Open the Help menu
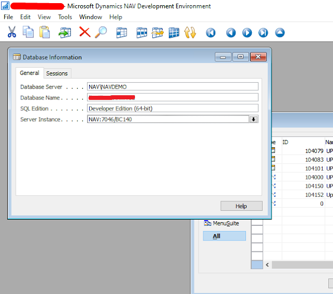The width and height of the screenshot is (333, 294). point(116,17)
